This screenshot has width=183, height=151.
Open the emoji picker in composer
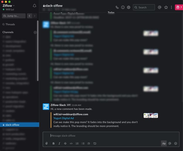tap(176, 143)
